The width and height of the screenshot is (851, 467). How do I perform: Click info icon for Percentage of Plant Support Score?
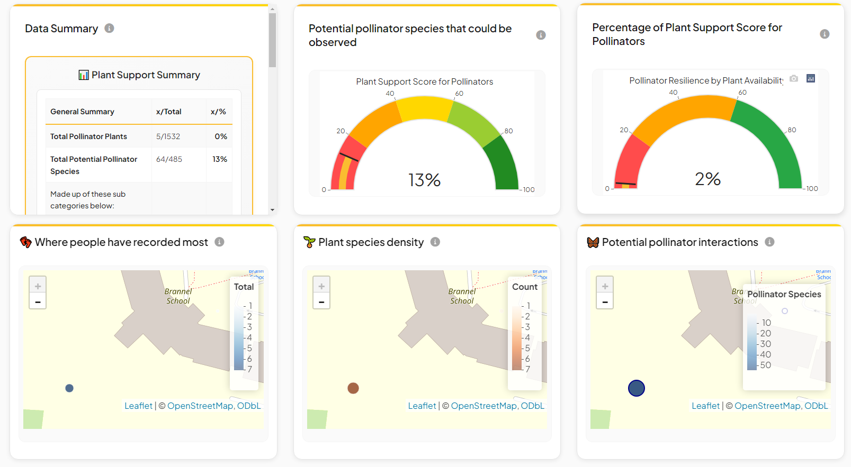point(825,34)
